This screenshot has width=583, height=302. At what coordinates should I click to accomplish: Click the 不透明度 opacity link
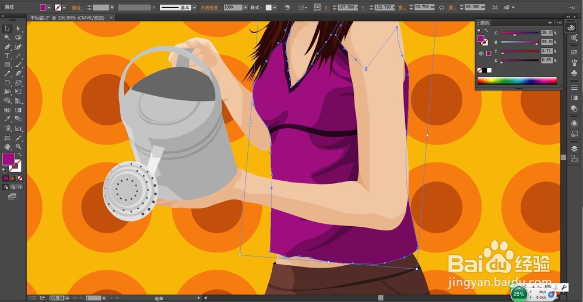point(211,8)
